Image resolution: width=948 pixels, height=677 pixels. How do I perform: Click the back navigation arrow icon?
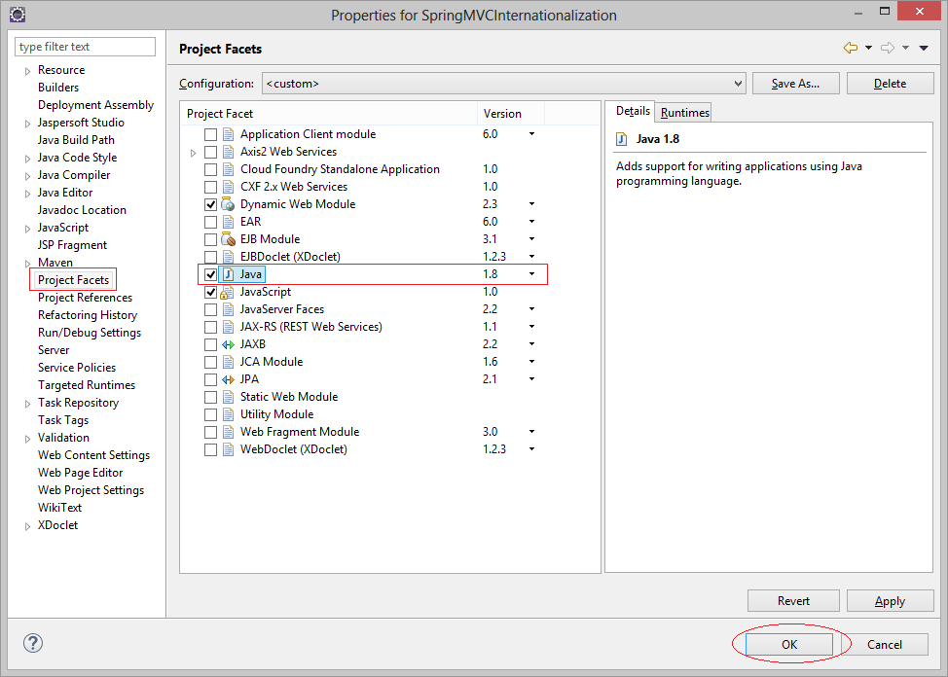click(x=850, y=48)
